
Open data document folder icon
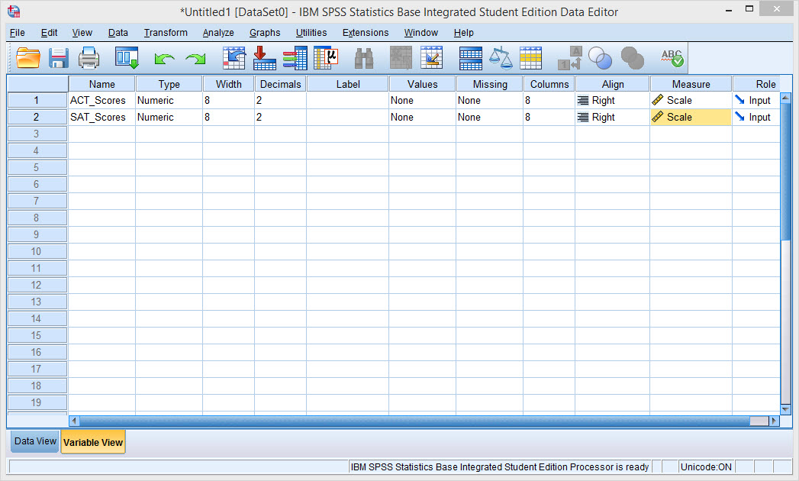coord(28,57)
